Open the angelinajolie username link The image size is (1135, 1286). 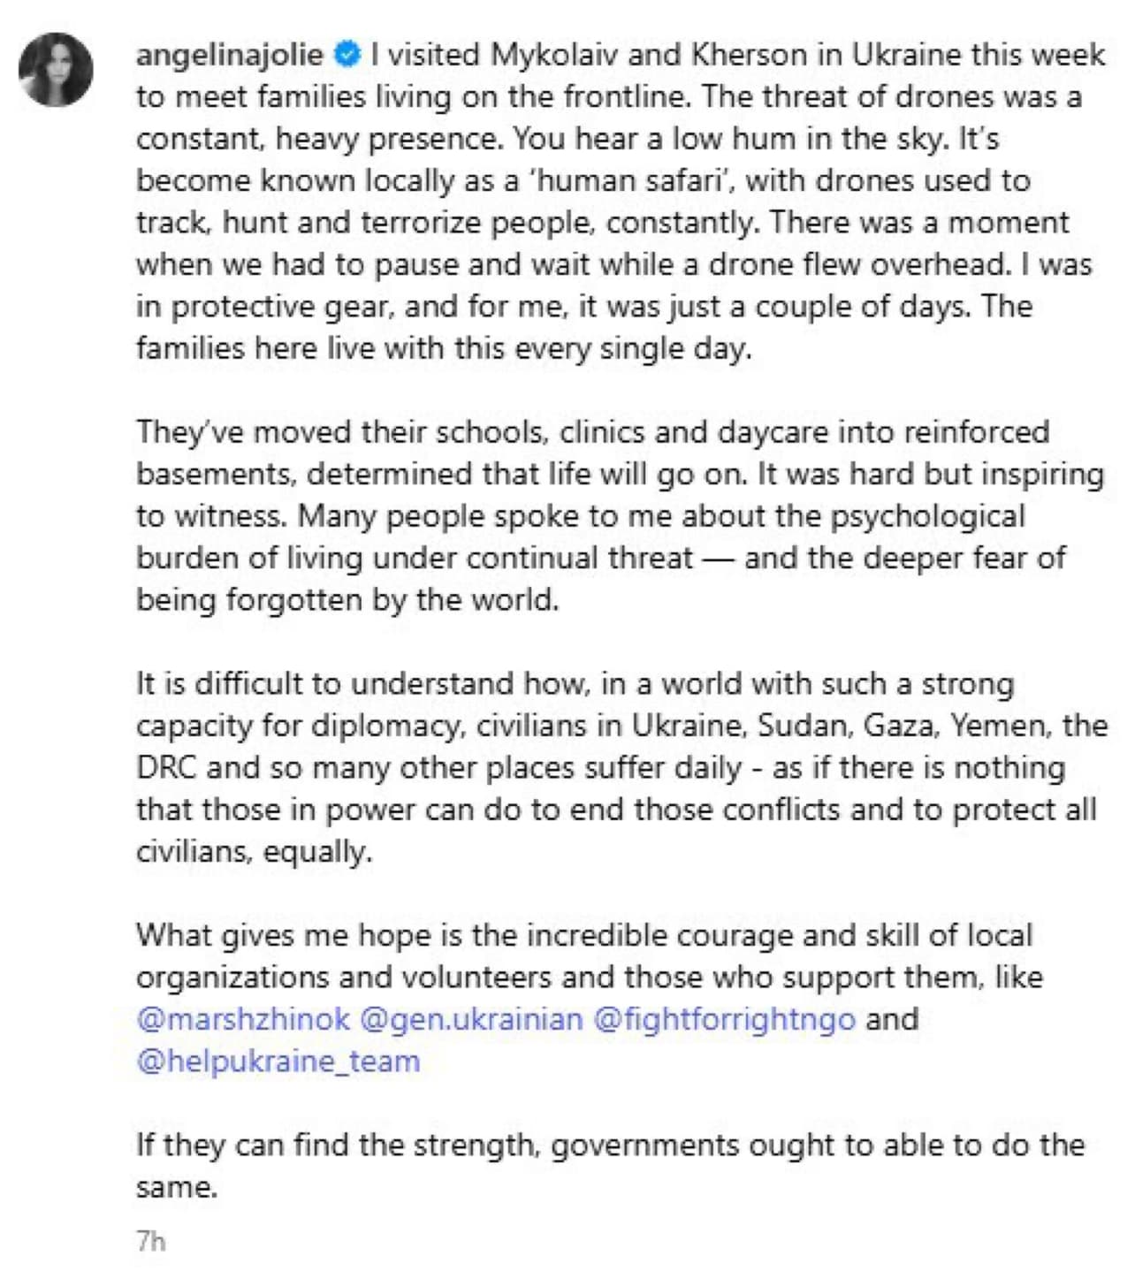[x=230, y=55]
